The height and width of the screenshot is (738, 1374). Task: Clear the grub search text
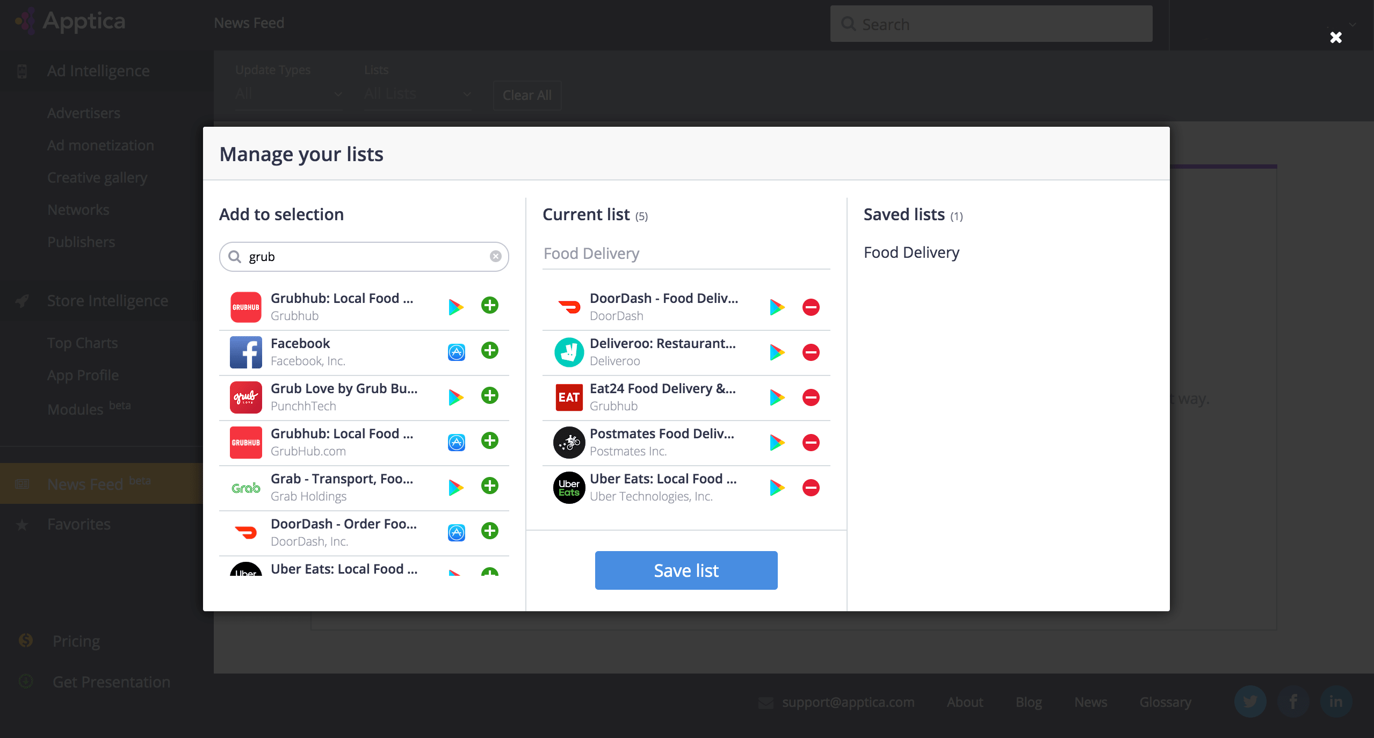tap(495, 257)
